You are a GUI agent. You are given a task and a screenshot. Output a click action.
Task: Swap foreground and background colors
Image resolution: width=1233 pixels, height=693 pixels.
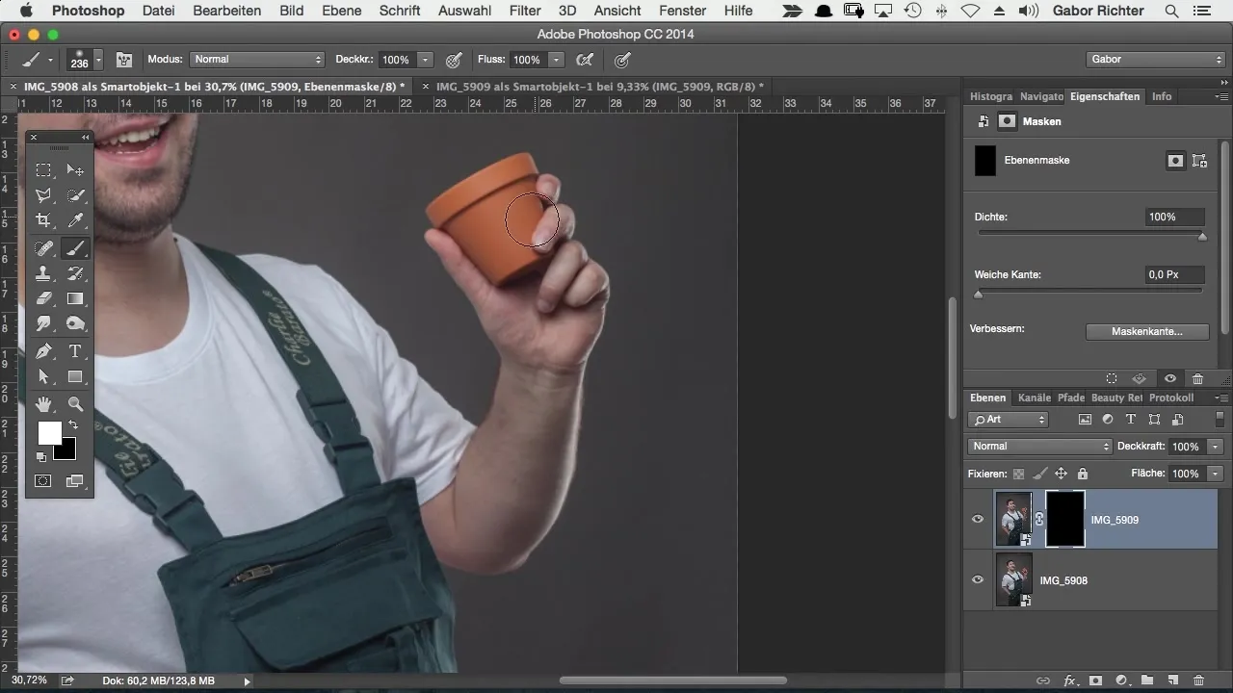pos(72,424)
